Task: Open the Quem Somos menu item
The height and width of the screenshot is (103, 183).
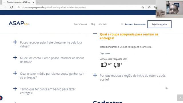Action: [80, 24]
